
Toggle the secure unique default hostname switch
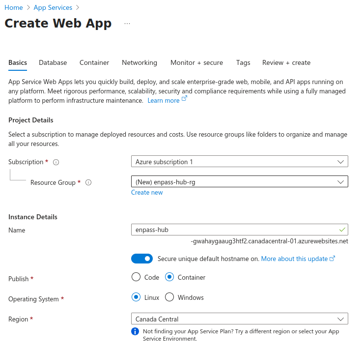[142, 259]
